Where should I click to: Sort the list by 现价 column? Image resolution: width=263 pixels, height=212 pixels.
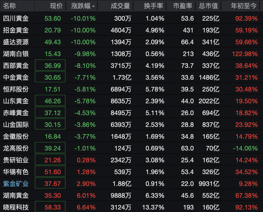[56, 6]
